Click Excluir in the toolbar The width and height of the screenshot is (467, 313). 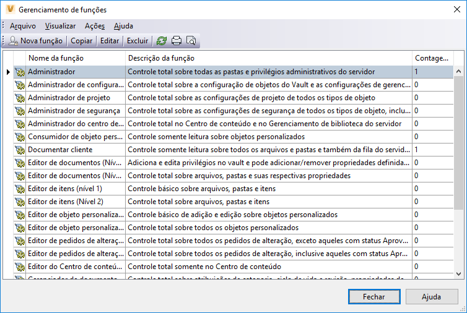[x=137, y=41]
